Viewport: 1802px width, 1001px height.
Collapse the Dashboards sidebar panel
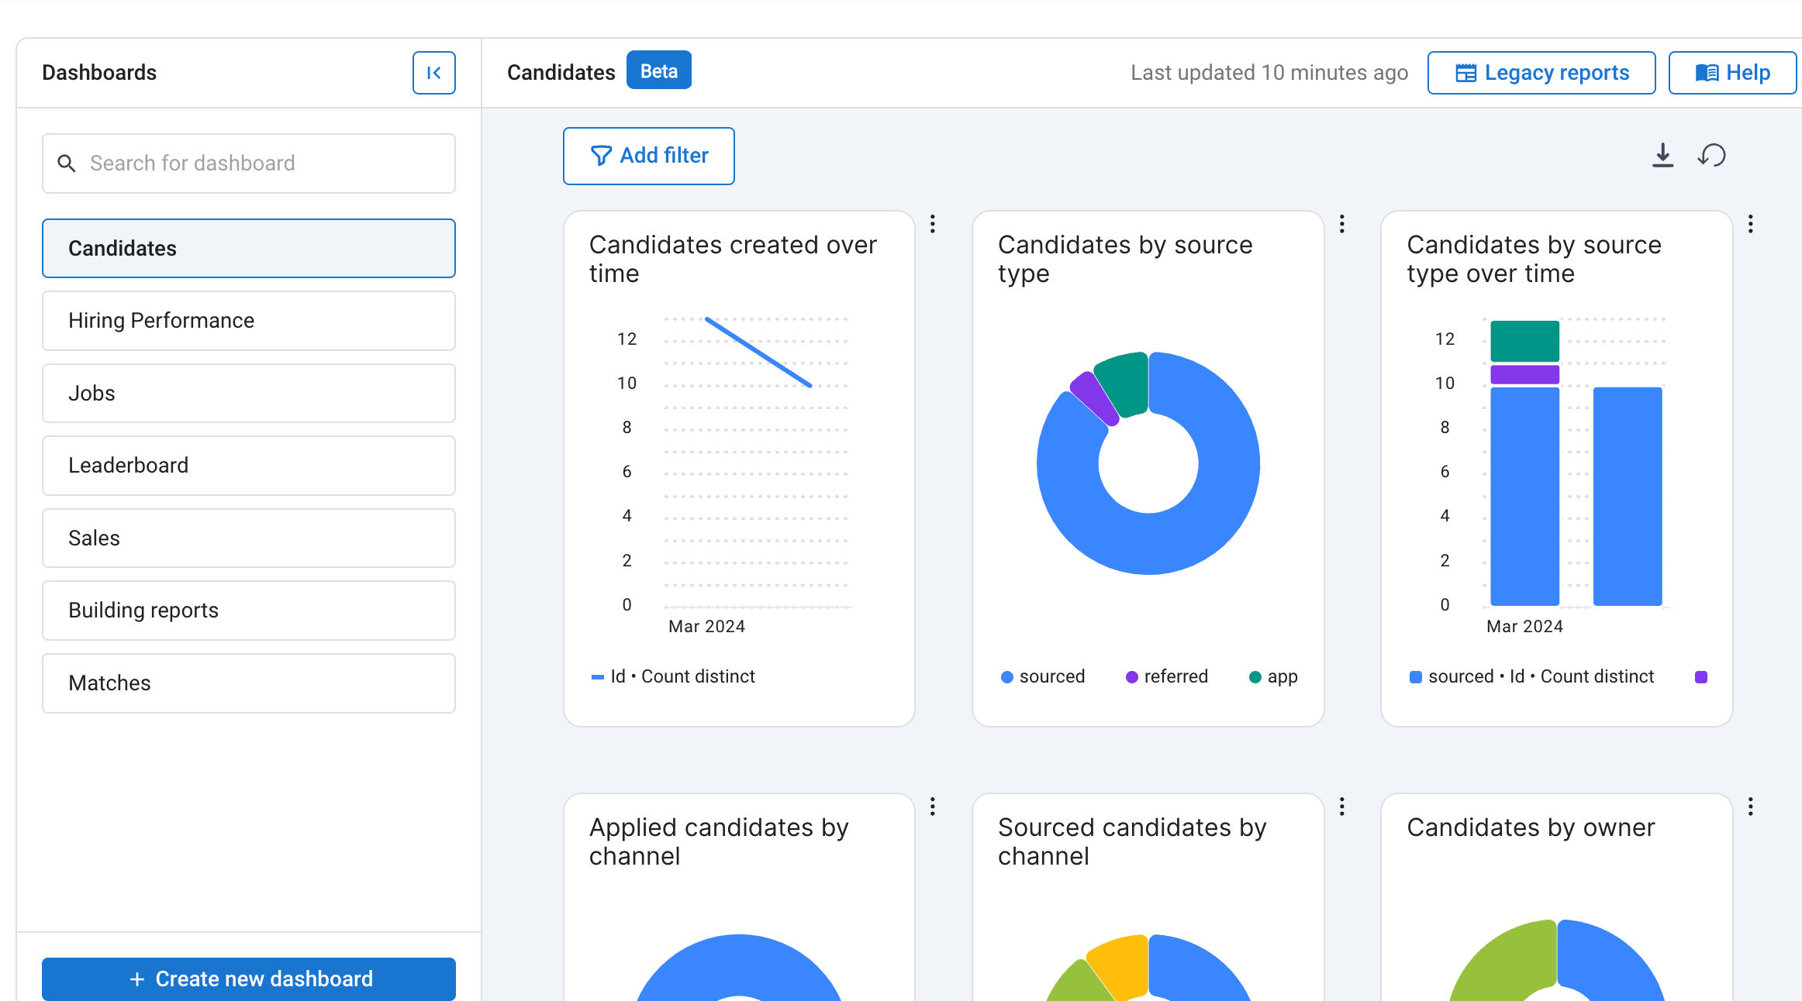[x=433, y=73]
